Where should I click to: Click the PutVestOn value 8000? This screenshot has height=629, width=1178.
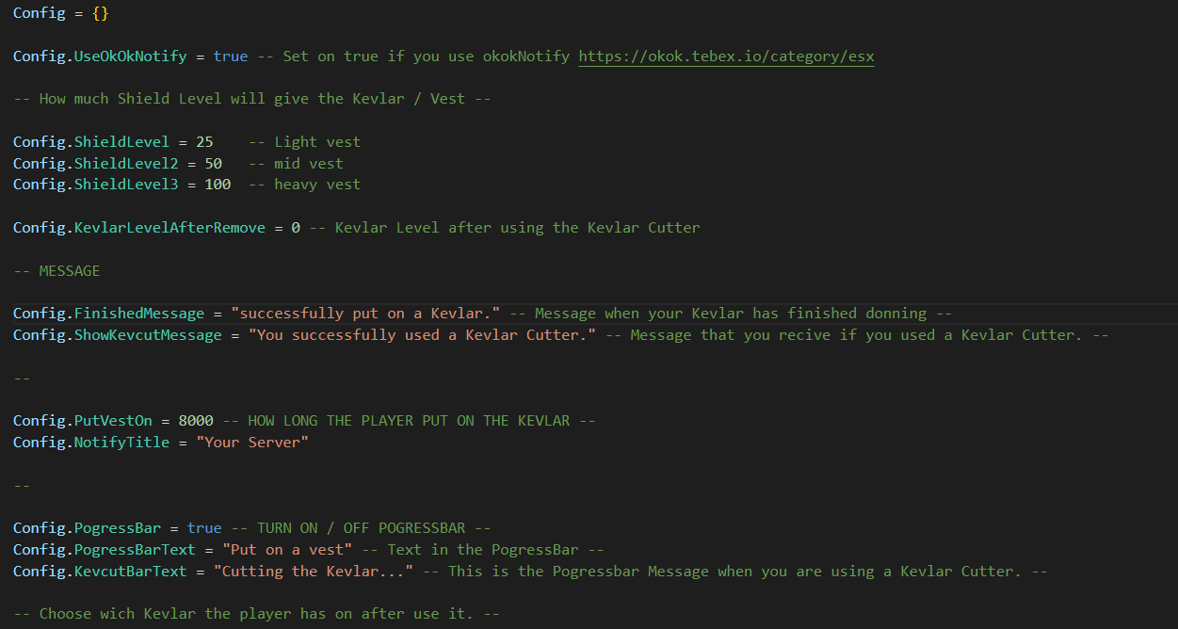[195, 421]
